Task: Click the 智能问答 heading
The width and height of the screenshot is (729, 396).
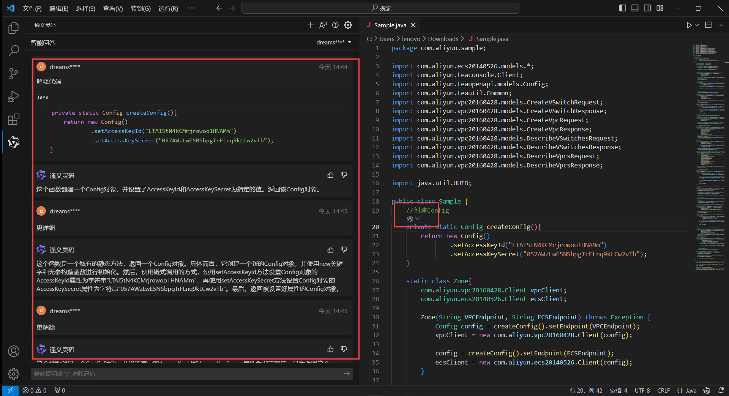Action: pyautogui.click(x=43, y=43)
